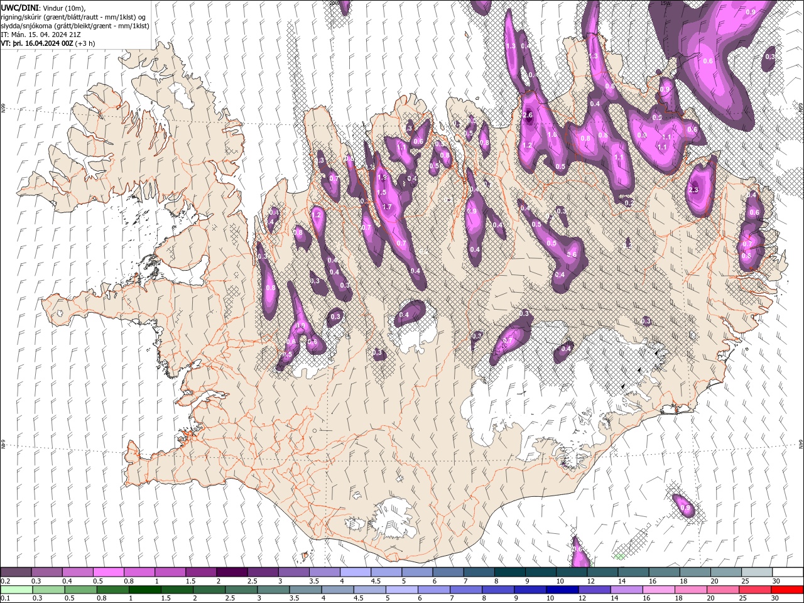Pick the dark teal upper legend swatch at 8
This screenshot has height=603, width=804.
(509, 572)
